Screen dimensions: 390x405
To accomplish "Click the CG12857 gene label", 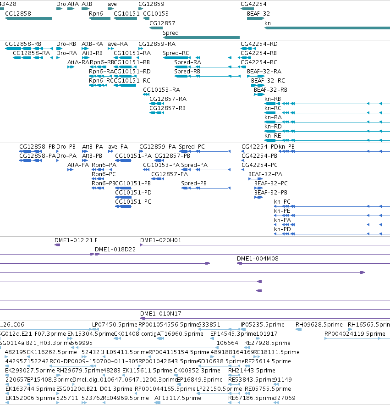I will (x=162, y=23).
